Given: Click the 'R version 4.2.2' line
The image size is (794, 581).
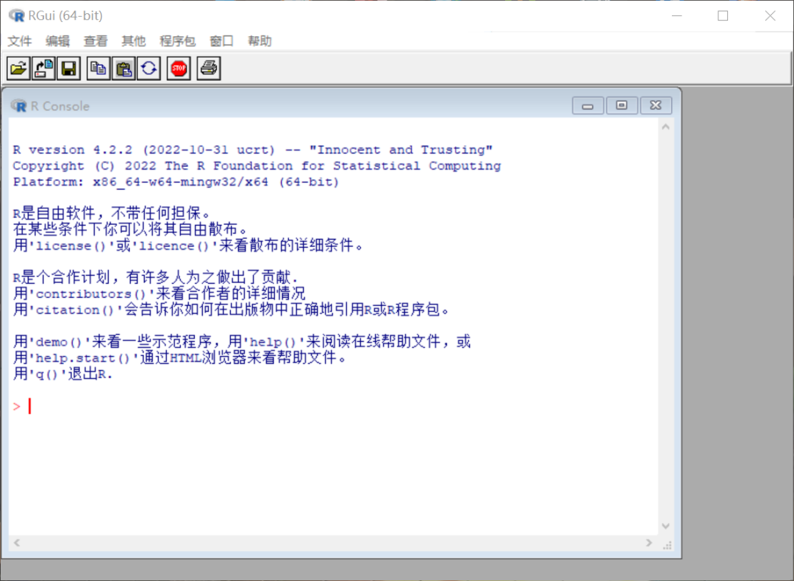Looking at the screenshot, I should coord(253,150).
